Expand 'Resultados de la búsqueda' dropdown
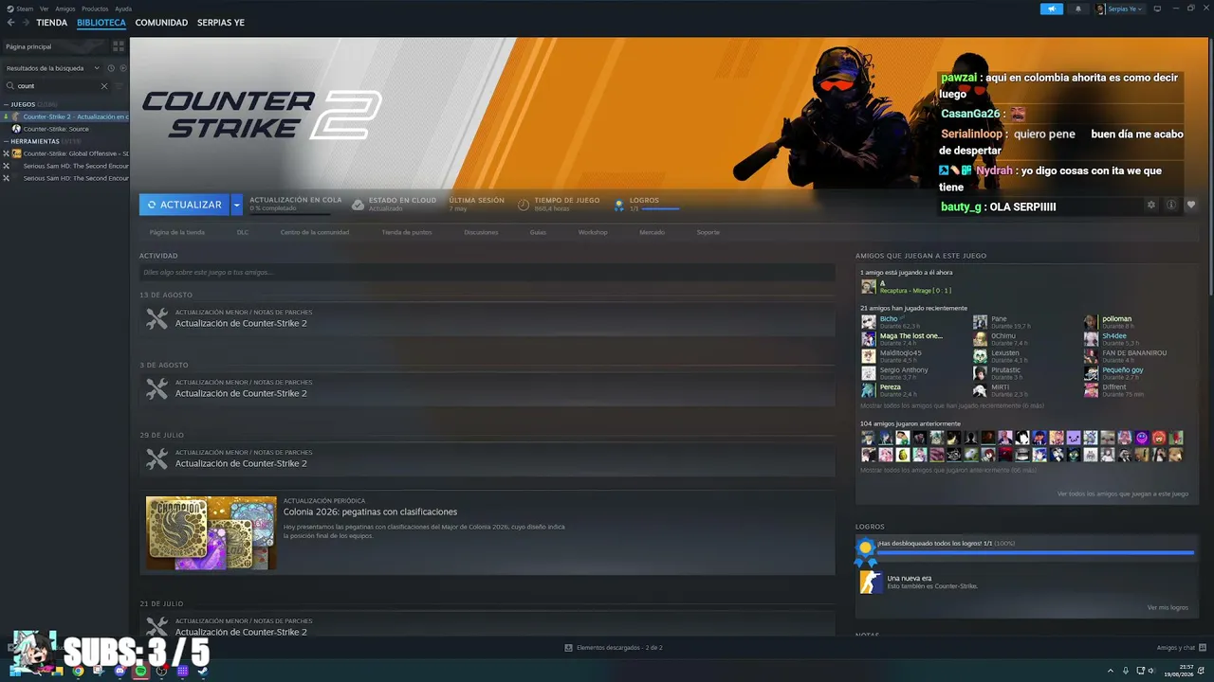 52,68
